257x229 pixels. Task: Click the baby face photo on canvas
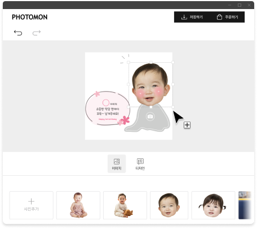(x=150, y=85)
